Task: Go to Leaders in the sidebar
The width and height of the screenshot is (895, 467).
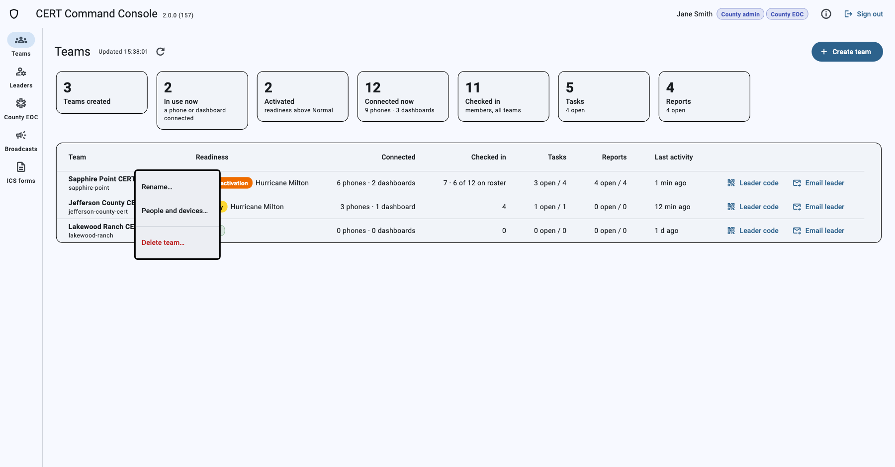Action: [x=21, y=78]
